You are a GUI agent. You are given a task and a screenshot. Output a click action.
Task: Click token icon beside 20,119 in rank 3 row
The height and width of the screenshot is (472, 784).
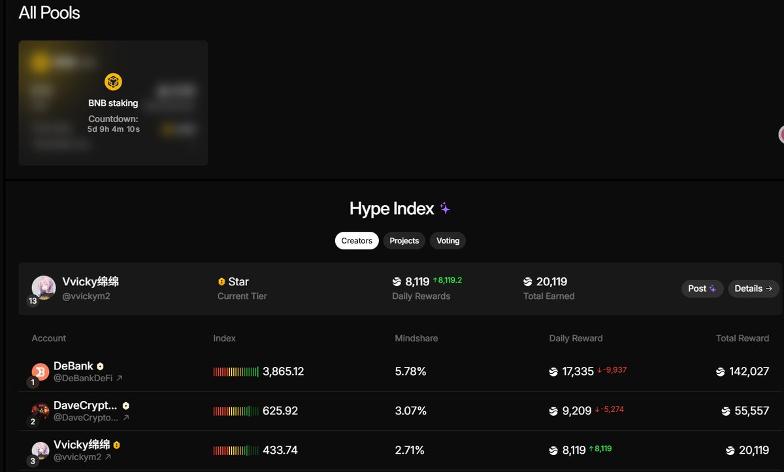730,450
